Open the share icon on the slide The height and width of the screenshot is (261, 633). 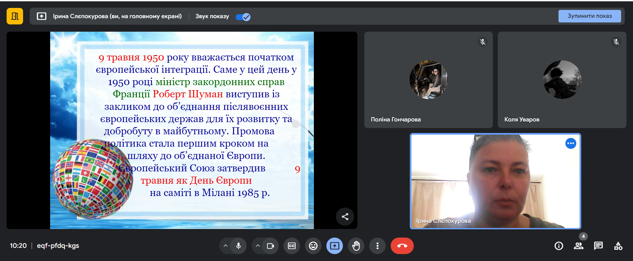[x=345, y=217]
